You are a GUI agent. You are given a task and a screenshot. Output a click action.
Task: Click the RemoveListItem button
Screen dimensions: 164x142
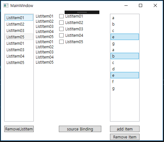[19, 129]
